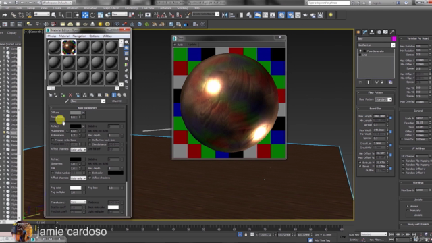Open the reference coordinate system View dropdown

tap(119, 14)
